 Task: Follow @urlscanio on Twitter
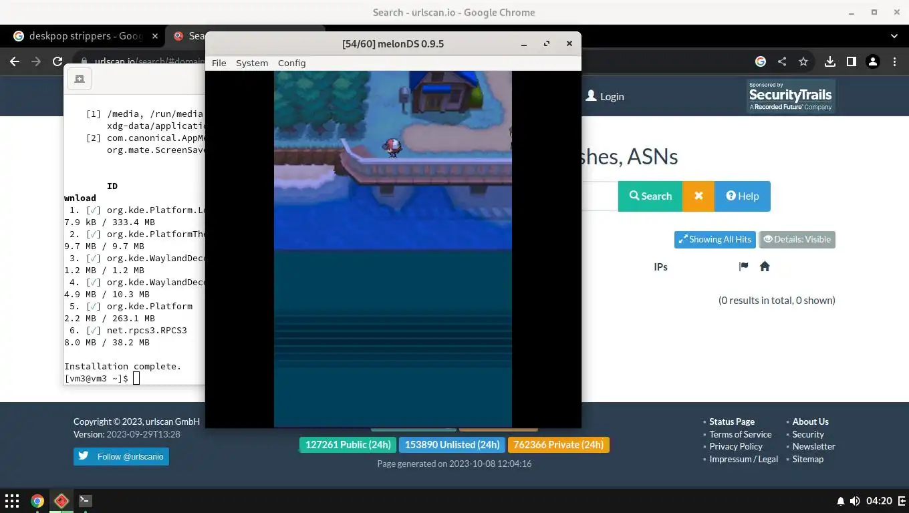click(x=121, y=456)
